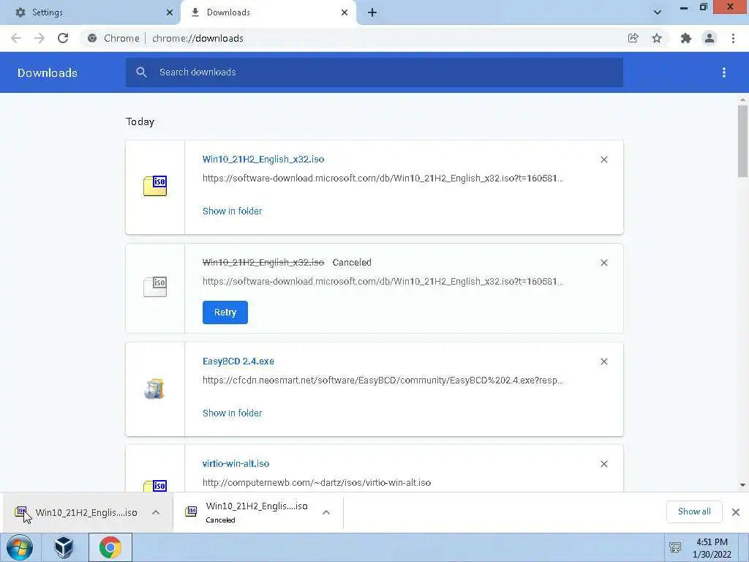749x562 pixels.
Task: Close the bottom download shelf
Action: coord(736,512)
